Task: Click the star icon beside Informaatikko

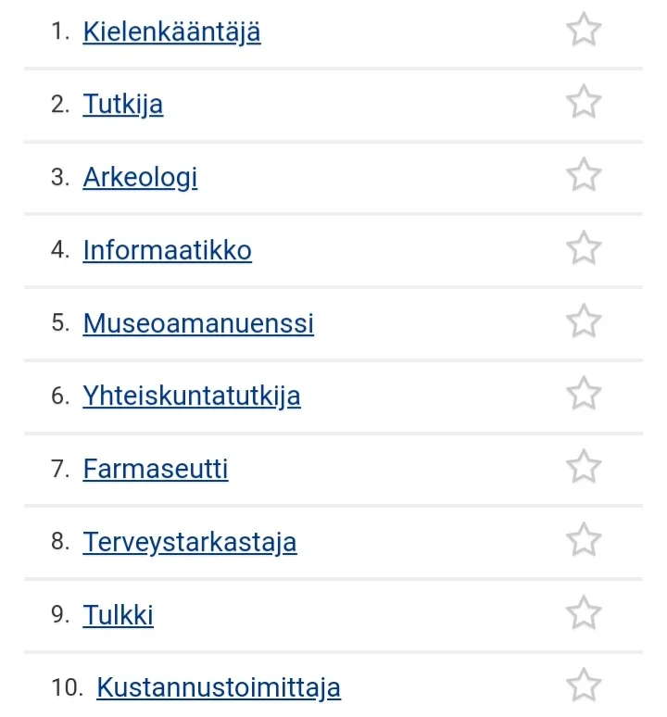Action: [x=584, y=248]
